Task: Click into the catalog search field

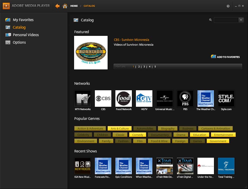Action: [226, 20]
